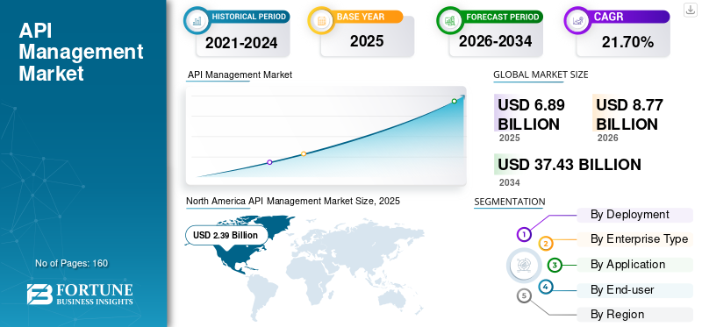Click the green numbered circle 3
702x327 pixels.
pyautogui.click(x=555, y=266)
